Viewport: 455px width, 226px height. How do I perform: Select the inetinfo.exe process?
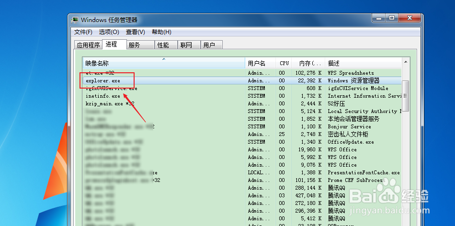[102, 96]
